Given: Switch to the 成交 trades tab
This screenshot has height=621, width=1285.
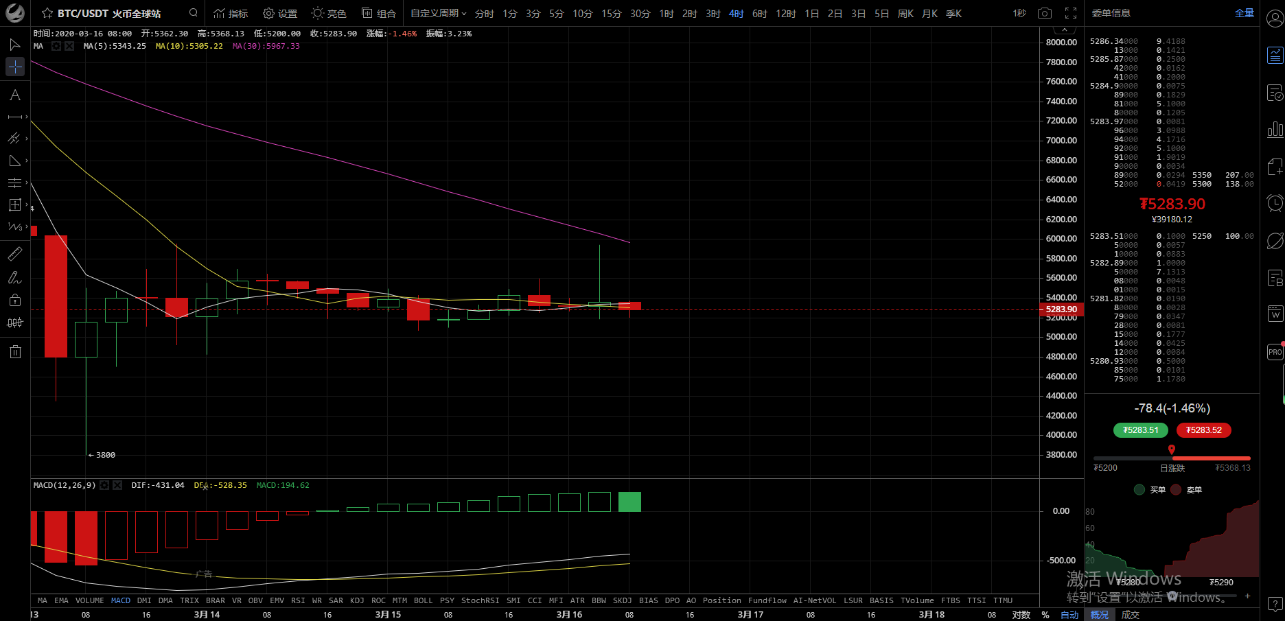Looking at the screenshot, I should [x=1130, y=615].
